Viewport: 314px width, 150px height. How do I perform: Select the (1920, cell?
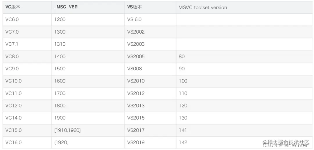tap(61, 142)
